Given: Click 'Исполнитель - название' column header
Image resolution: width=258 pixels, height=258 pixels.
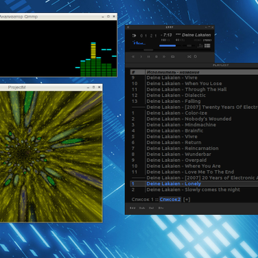Looking at the screenshot, I should (202, 72).
